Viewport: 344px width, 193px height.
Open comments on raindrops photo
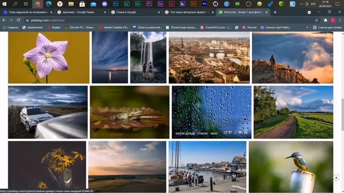pyautogui.click(x=236, y=132)
